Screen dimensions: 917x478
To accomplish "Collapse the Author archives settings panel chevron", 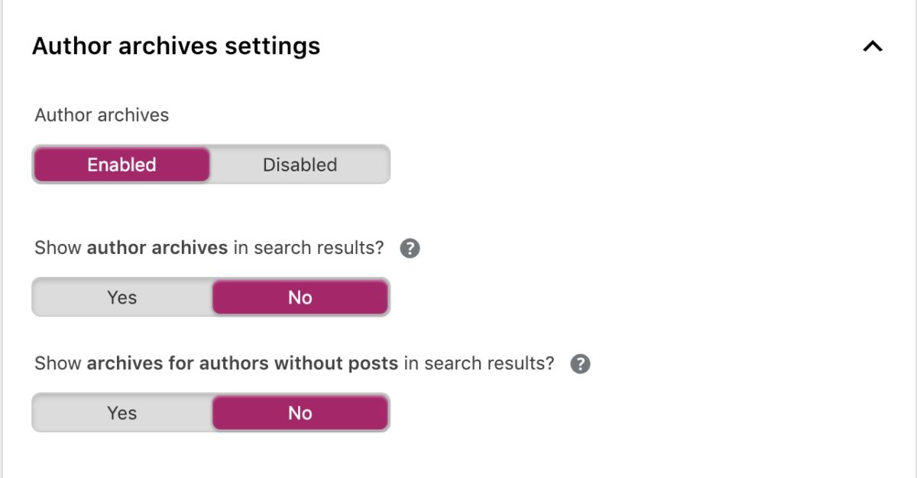I will (x=872, y=47).
